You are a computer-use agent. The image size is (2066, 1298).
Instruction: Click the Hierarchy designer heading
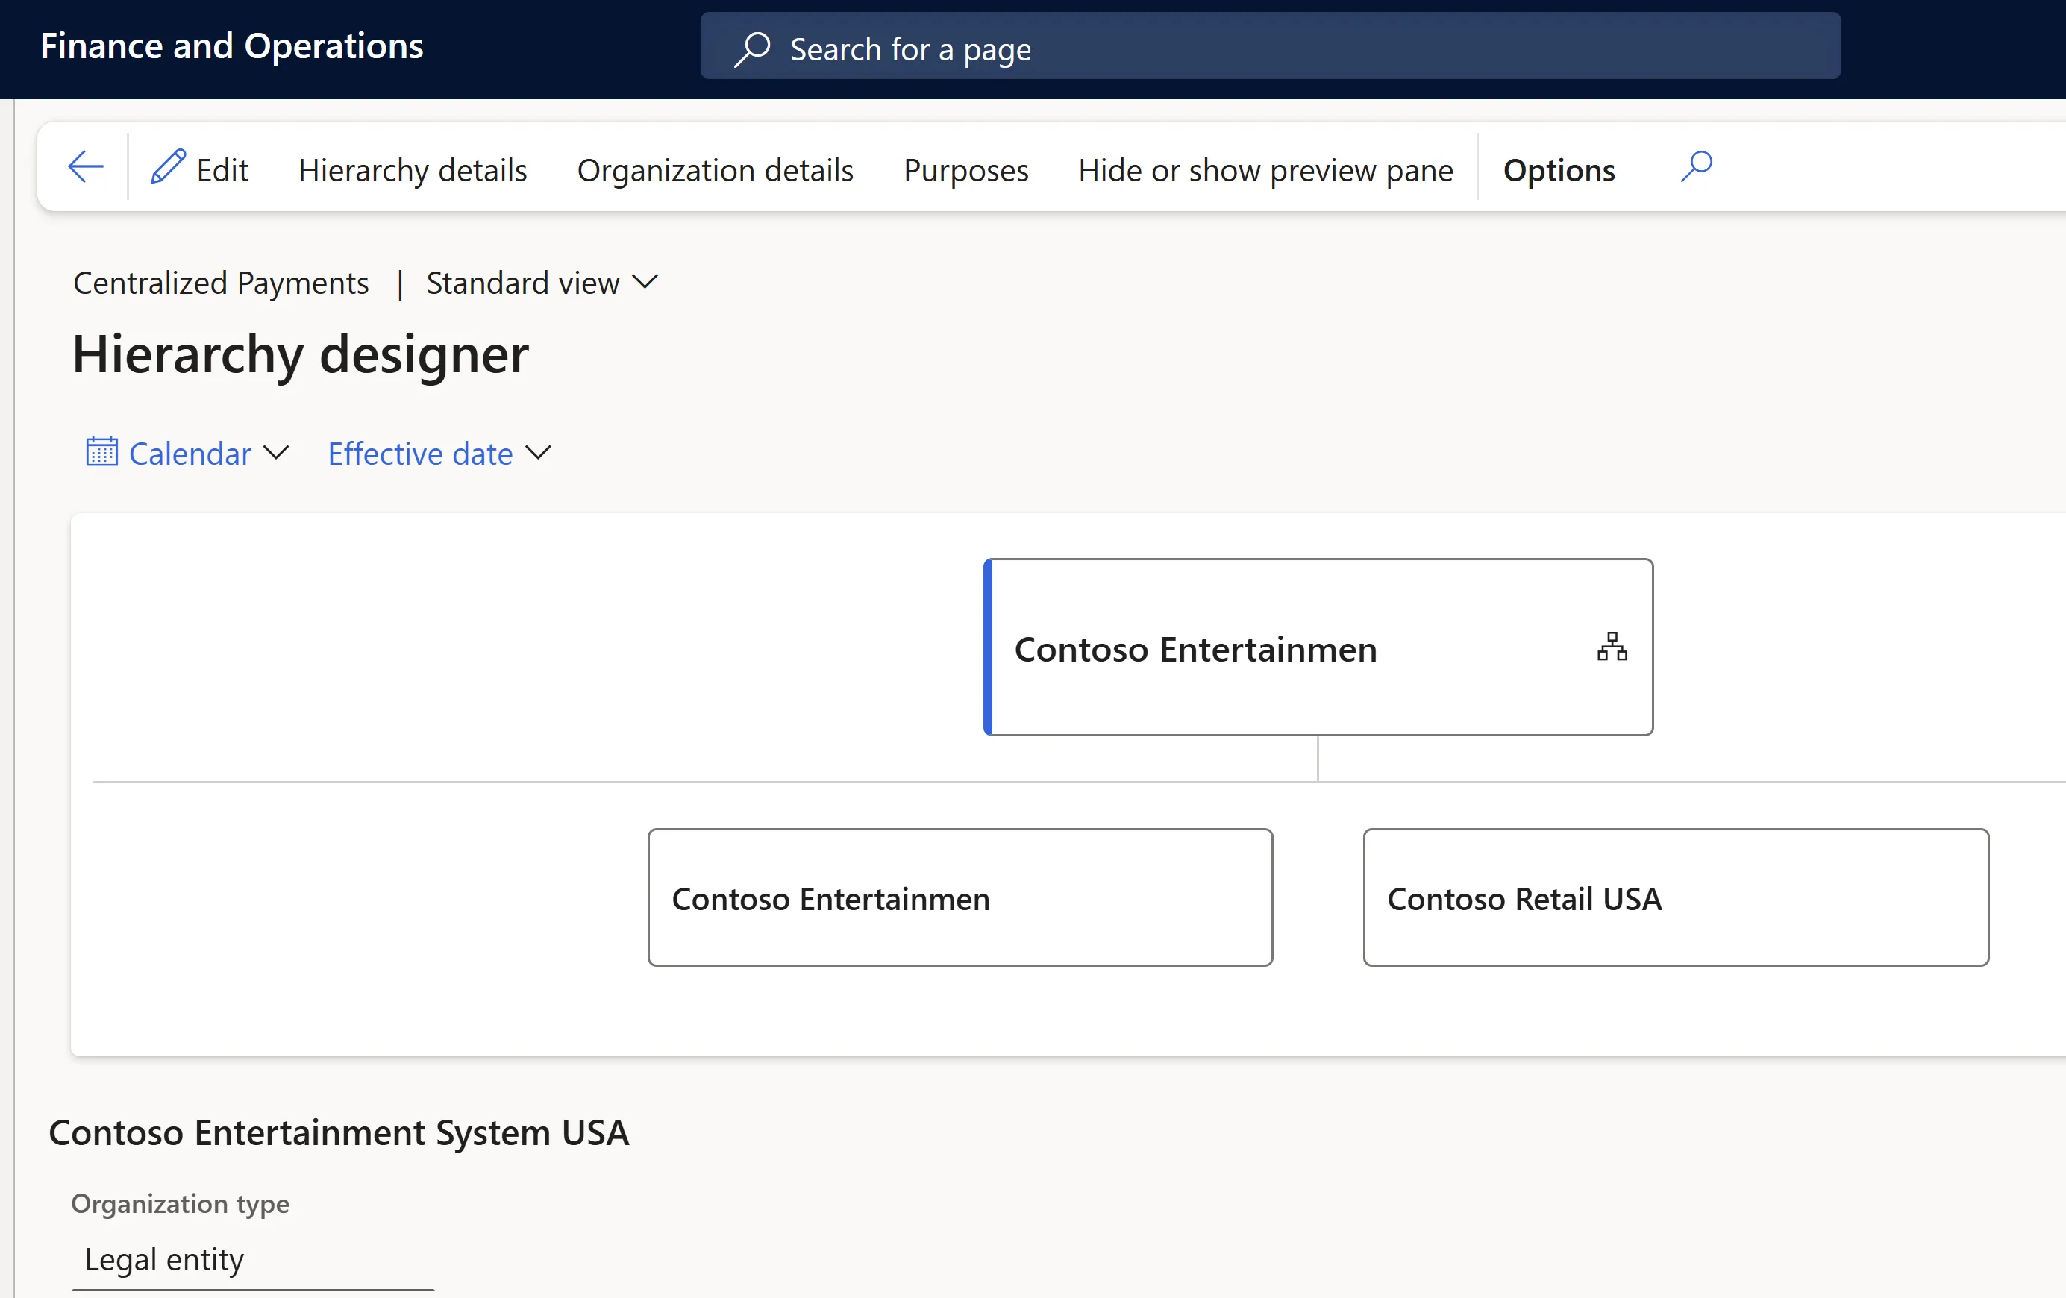(300, 354)
